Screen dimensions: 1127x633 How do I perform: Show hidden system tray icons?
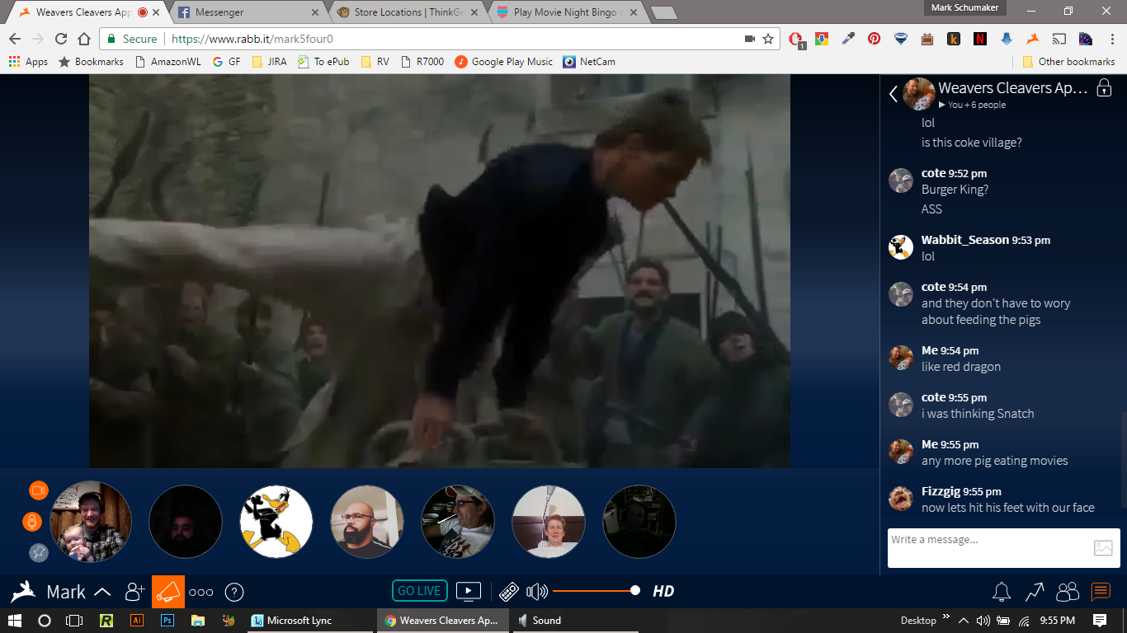pyautogui.click(x=962, y=620)
